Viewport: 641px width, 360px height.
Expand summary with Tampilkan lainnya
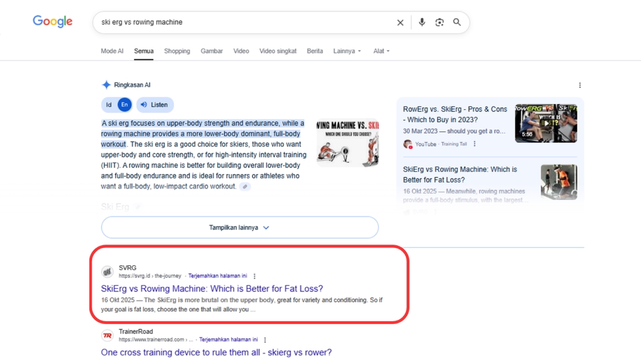[x=240, y=227]
